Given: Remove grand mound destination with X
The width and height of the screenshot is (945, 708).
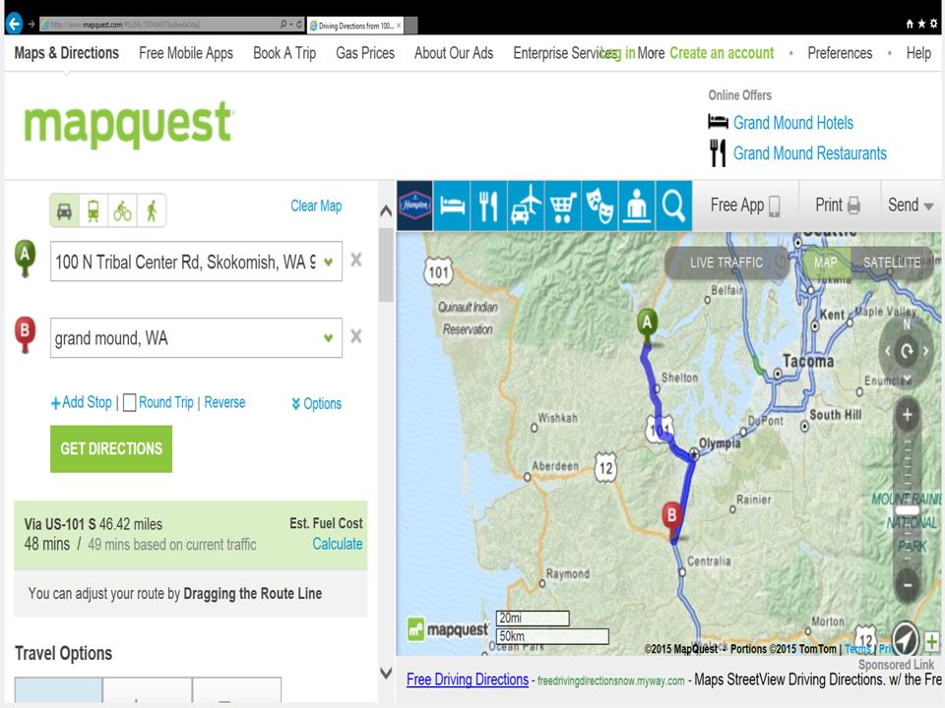Looking at the screenshot, I should (x=356, y=336).
